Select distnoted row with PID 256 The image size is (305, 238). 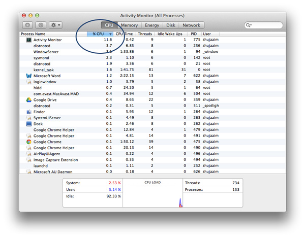[x=152, y=46]
